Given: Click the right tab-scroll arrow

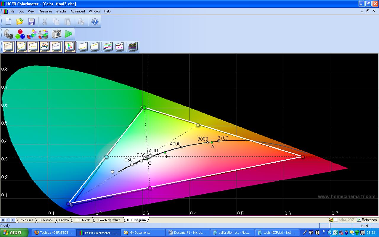Looking at the screenshot, I should 13,220.
